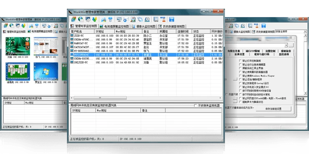
Task: Select 监控选项 tab in settings dialog
Action: [283, 55]
